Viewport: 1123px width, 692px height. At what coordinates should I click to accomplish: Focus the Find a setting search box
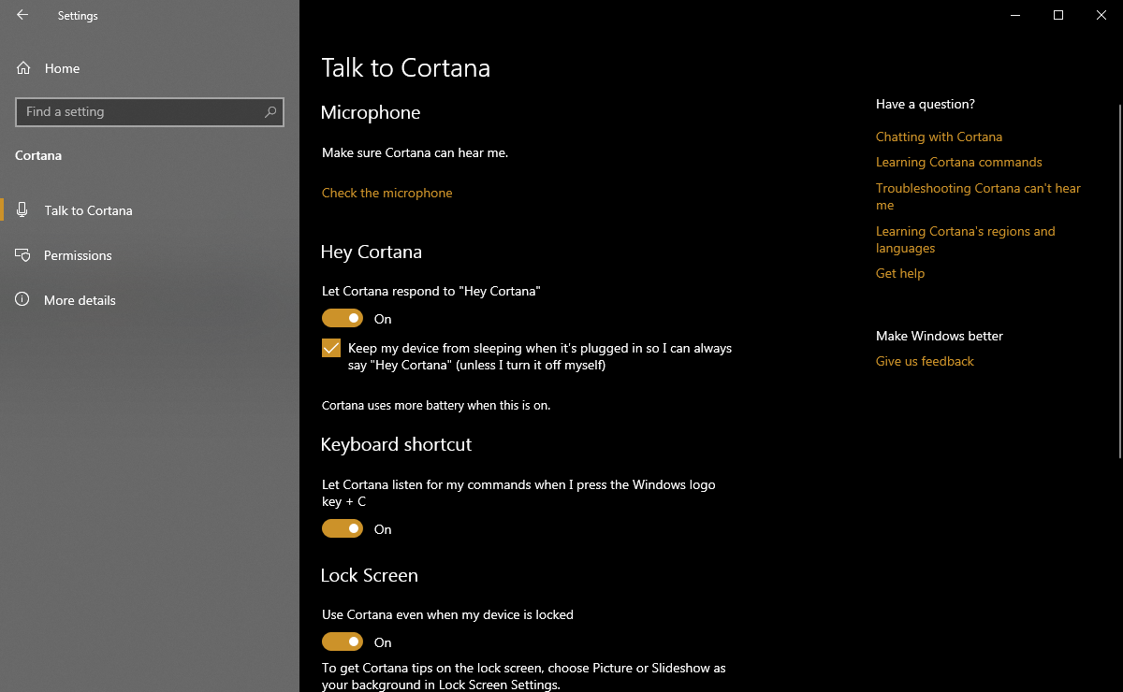click(150, 111)
